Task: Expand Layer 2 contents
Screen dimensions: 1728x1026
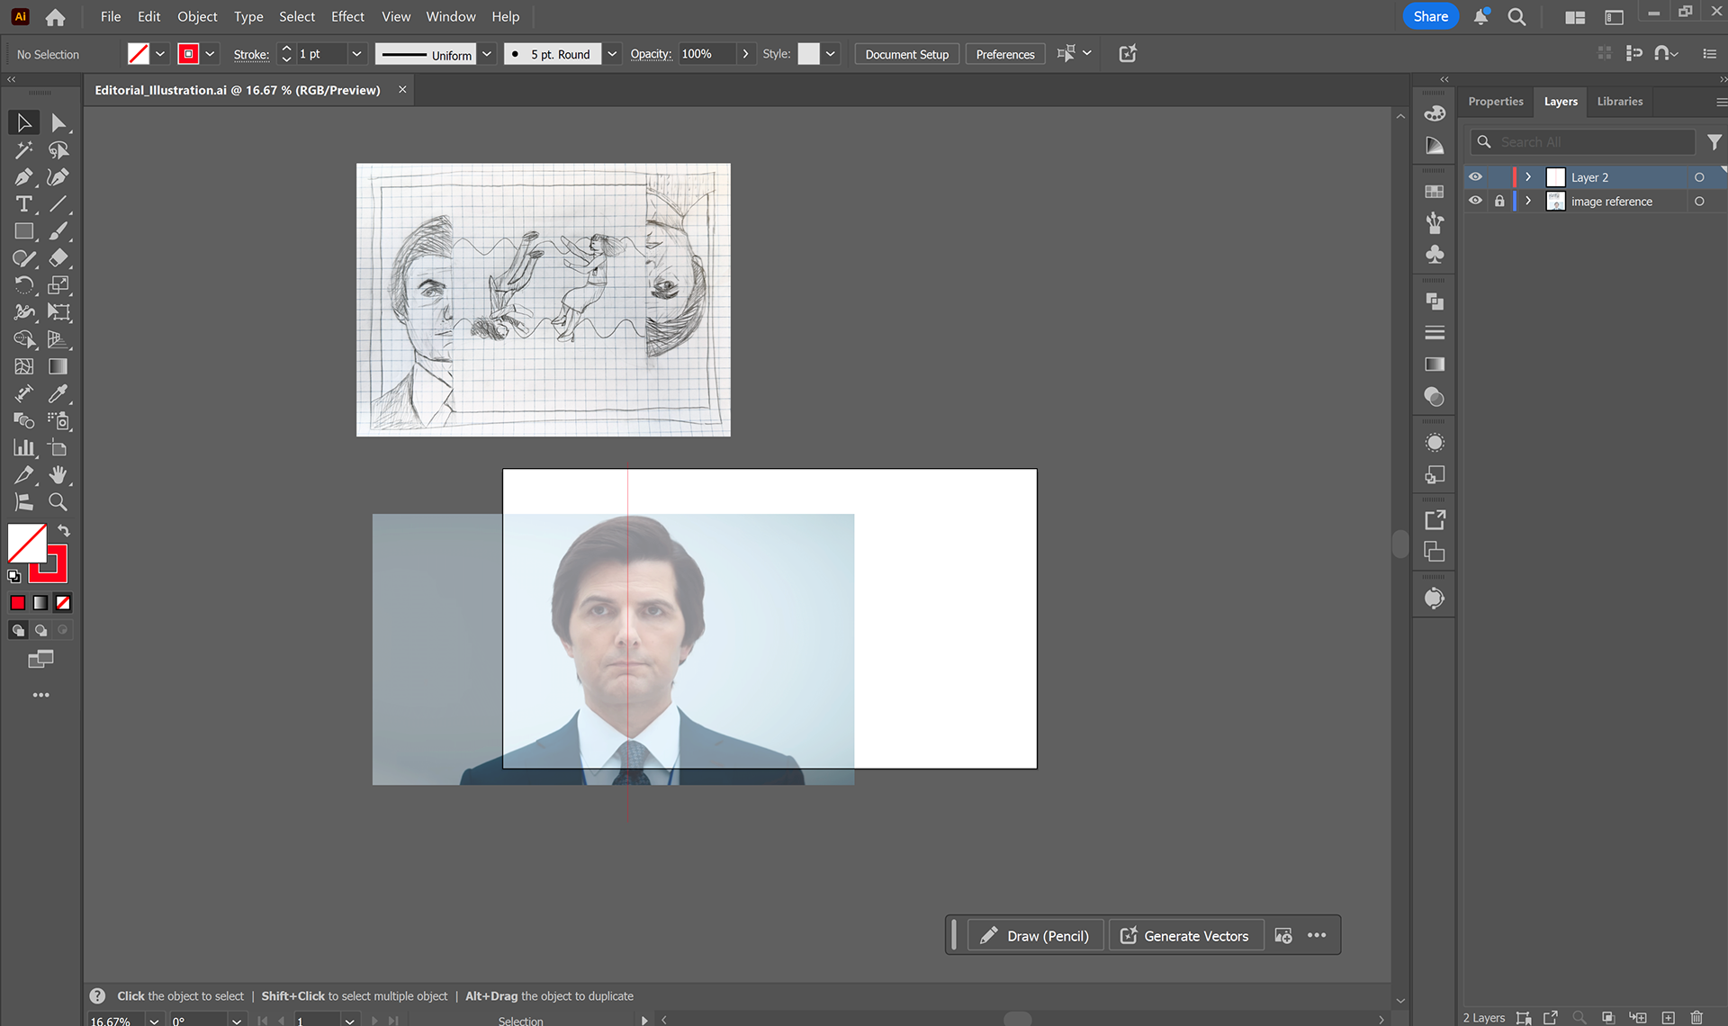Action: (1528, 177)
